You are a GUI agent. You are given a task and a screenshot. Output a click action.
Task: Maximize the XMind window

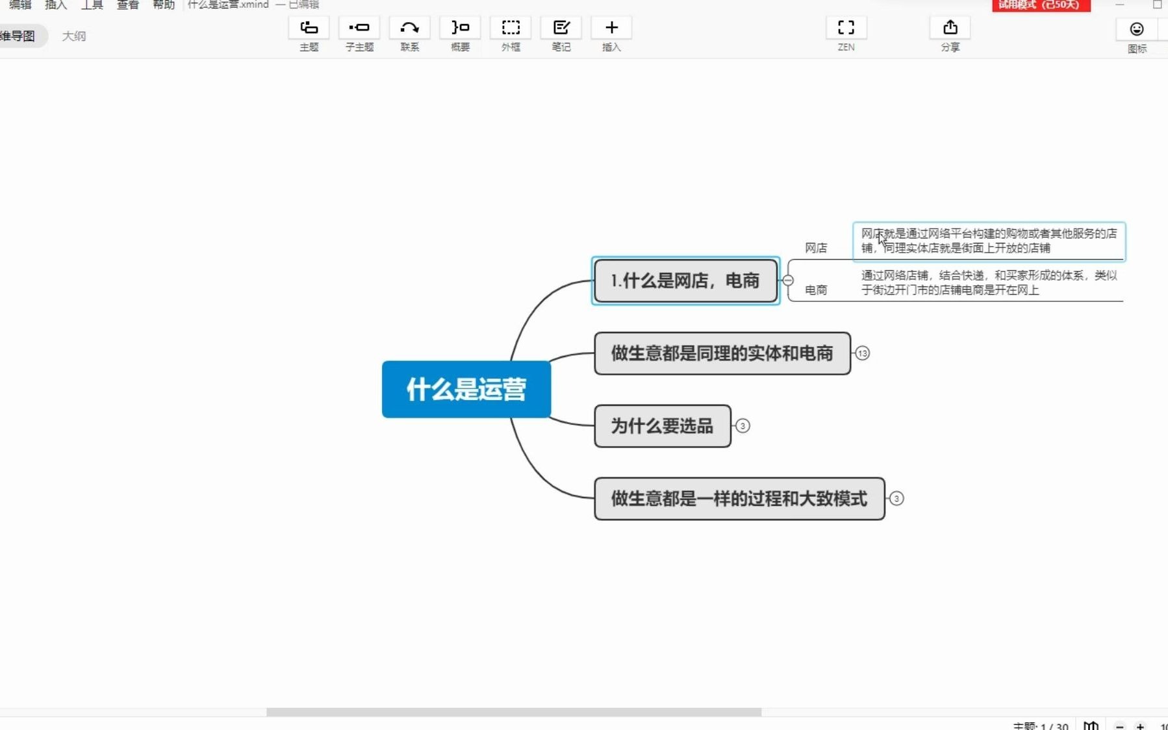click(1157, 5)
